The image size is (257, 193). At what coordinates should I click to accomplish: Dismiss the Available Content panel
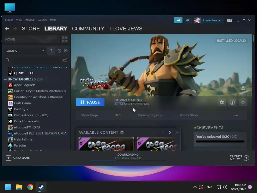coord(177,132)
